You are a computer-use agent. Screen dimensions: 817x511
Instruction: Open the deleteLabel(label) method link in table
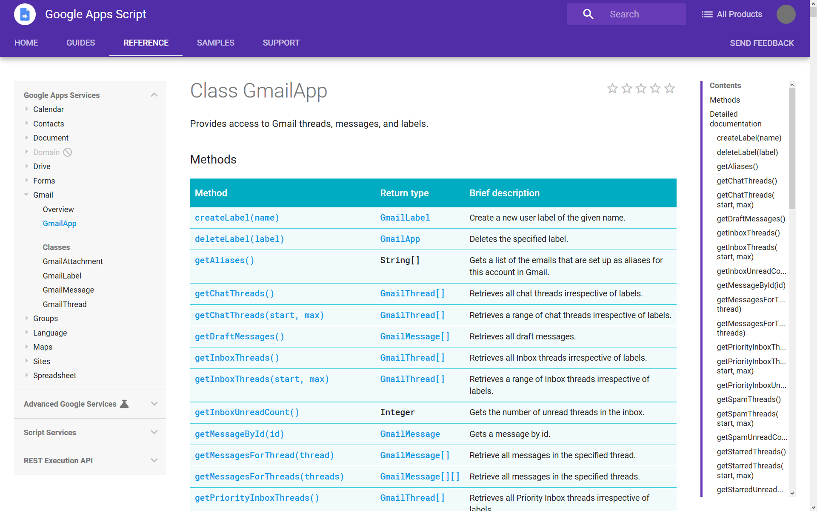(240, 239)
